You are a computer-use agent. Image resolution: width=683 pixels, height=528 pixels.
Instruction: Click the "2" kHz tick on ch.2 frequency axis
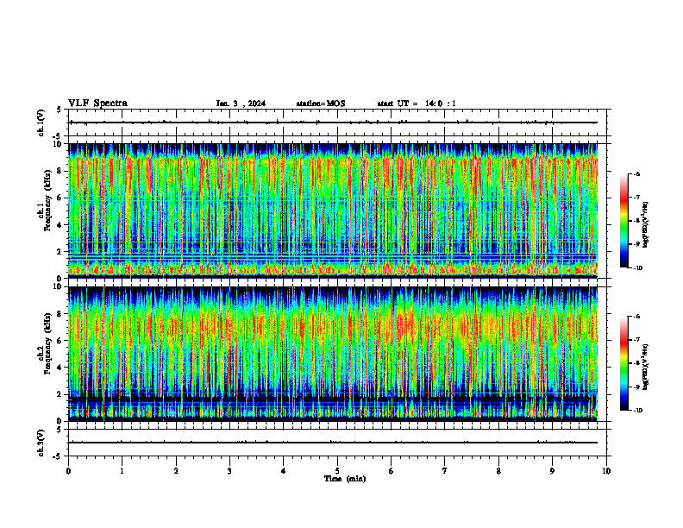(60, 394)
